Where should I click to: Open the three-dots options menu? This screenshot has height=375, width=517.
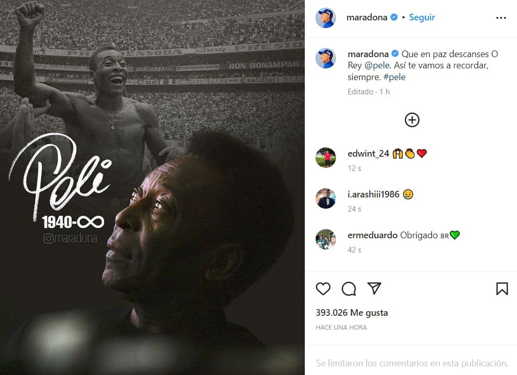501,17
